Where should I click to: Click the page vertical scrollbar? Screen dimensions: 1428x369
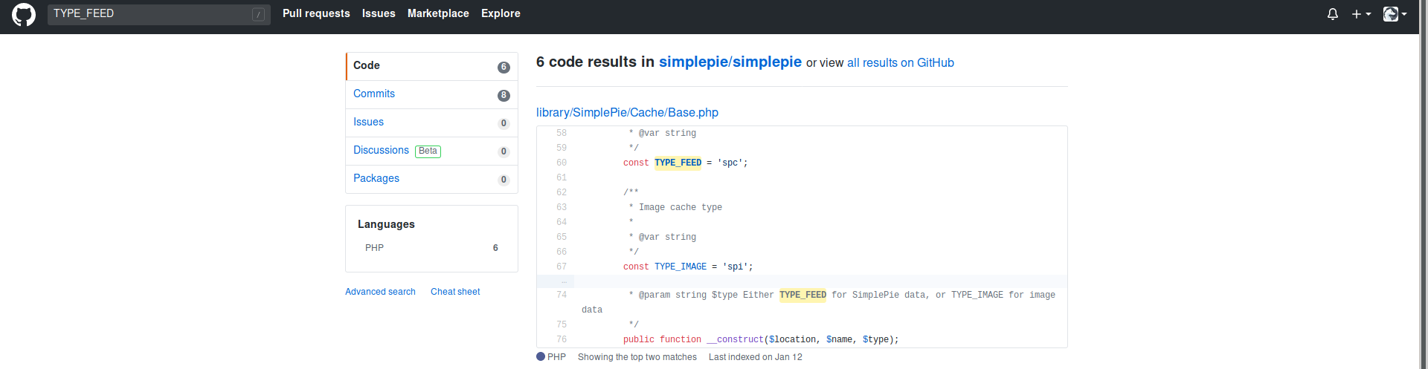point(1424,184)
